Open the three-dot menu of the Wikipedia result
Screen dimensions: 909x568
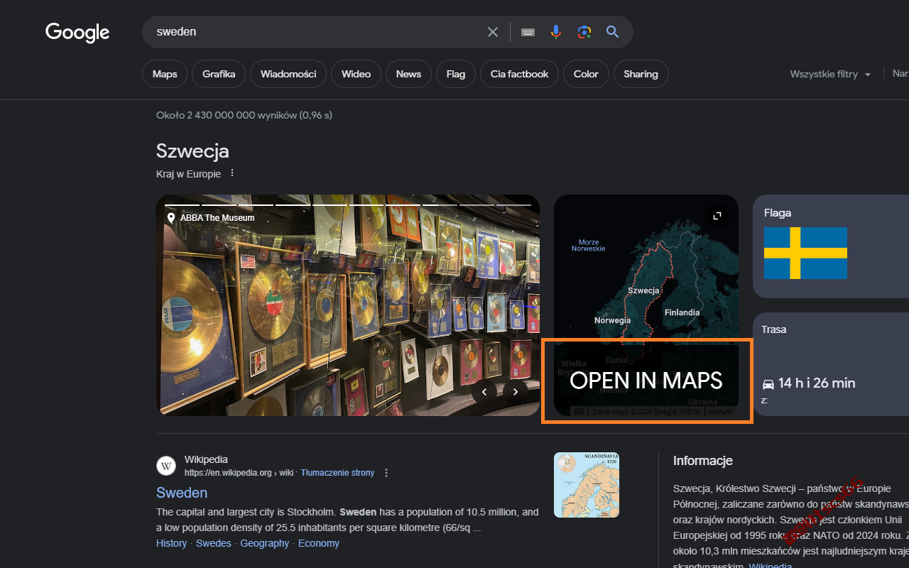point(386,473)
